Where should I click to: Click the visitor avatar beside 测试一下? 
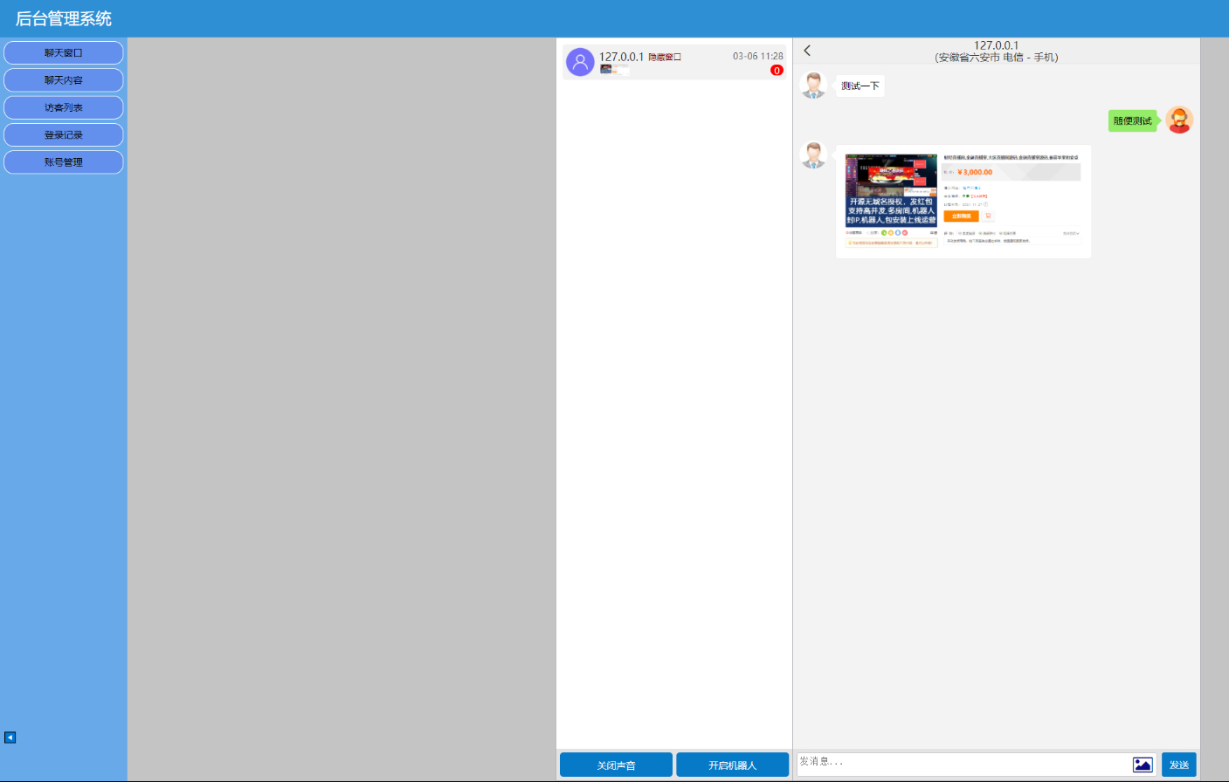[x=813, y=86]
